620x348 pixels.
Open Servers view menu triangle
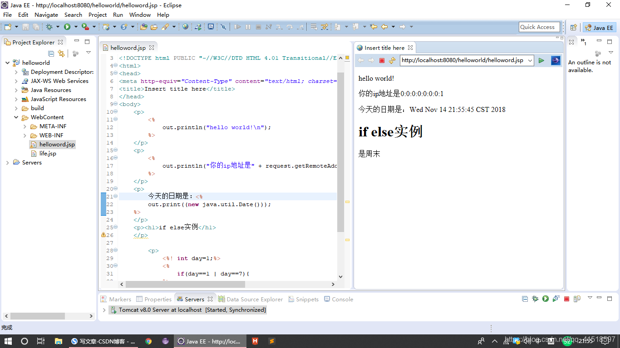coord(590,298)
